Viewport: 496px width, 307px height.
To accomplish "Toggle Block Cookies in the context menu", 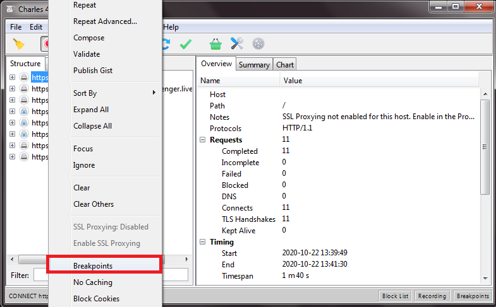I will click(96, 299).
